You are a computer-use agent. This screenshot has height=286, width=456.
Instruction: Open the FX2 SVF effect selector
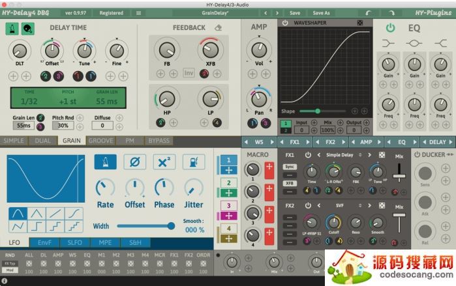[x=339, y=205]
